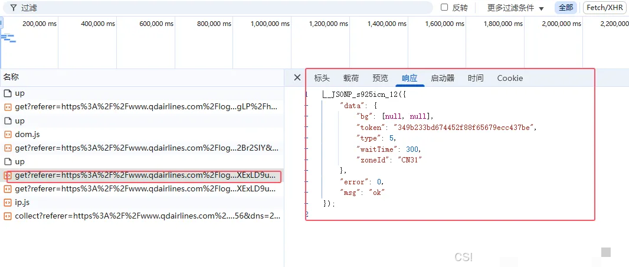Viewport: 629px width, 267px height.
Task: Close the request details panel
Action: point(297,78)
